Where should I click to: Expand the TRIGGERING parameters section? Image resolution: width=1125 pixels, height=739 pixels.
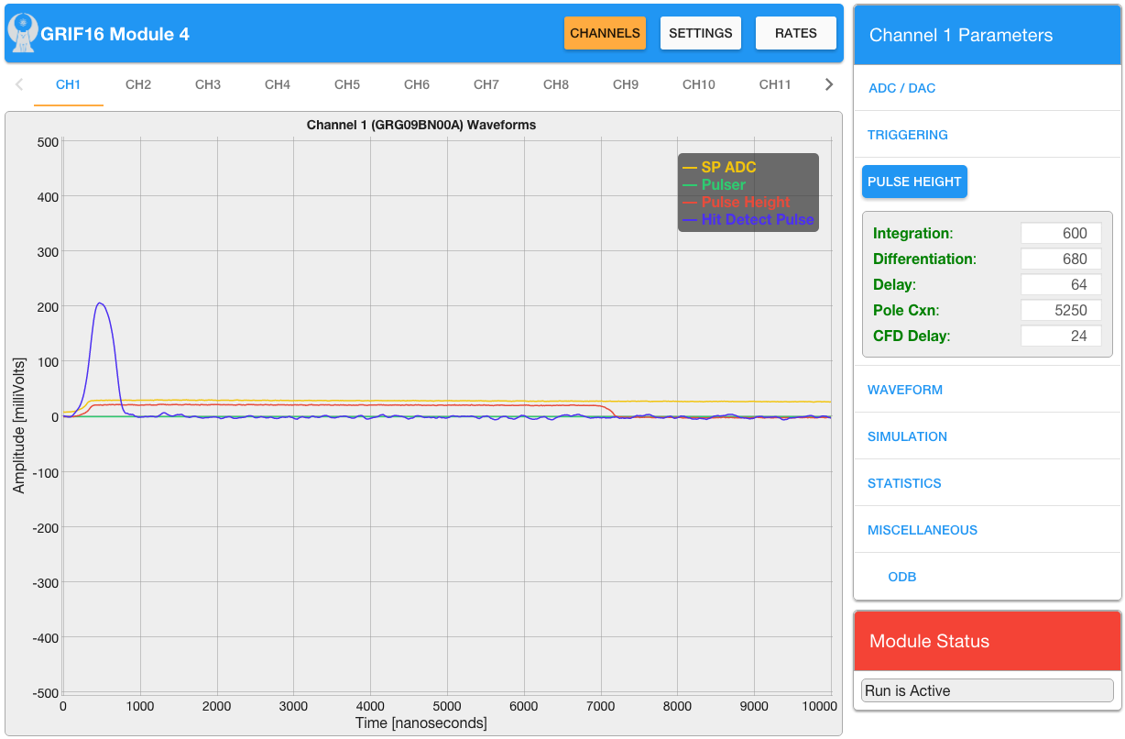click(907, 135)
